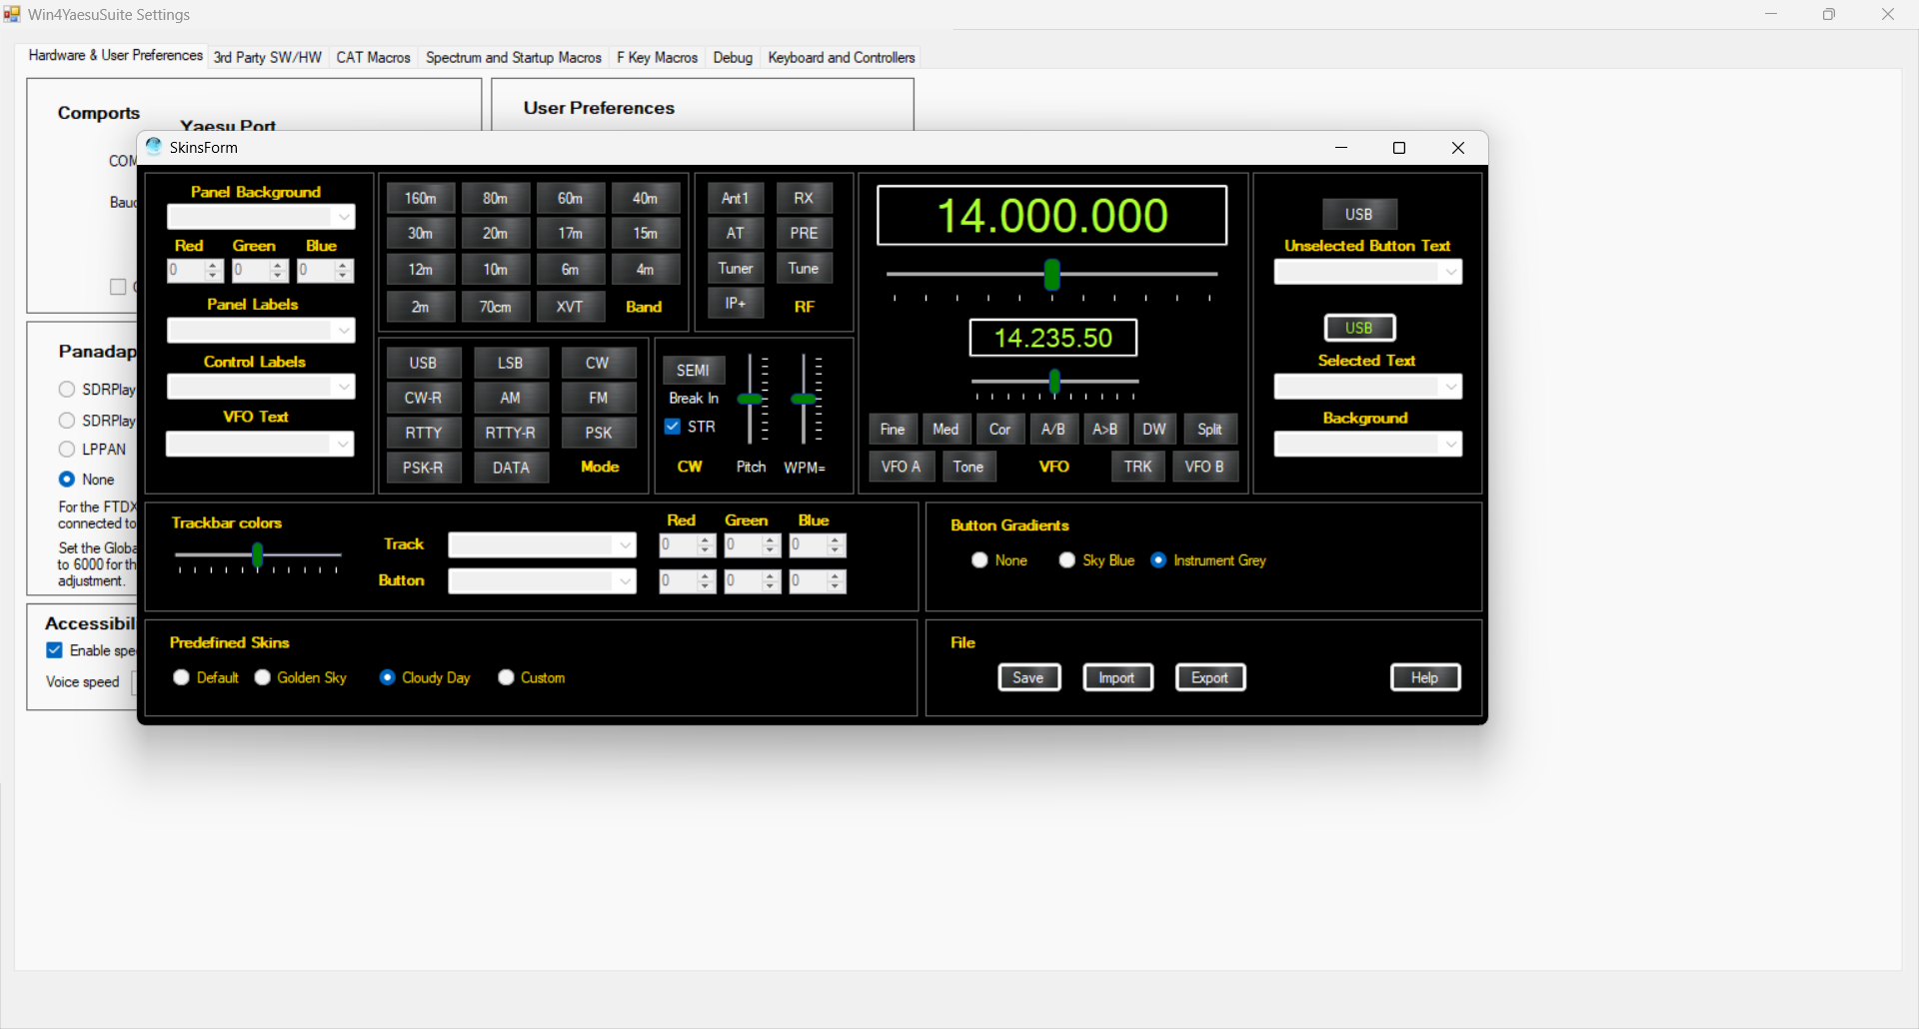
Task: Select the 160m band button
Action: [x=421, y=198]
